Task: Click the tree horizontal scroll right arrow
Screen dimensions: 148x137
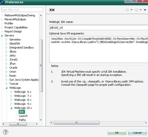Action: click(37, 124)
